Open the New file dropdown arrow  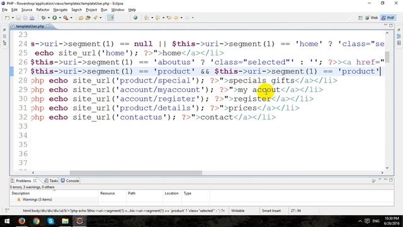pos(13,18)
